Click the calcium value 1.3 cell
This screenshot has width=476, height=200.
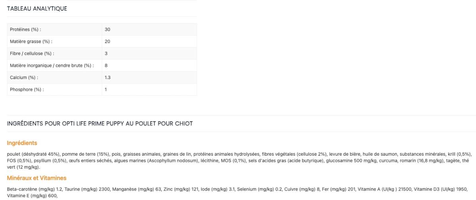tap(107, 77)
